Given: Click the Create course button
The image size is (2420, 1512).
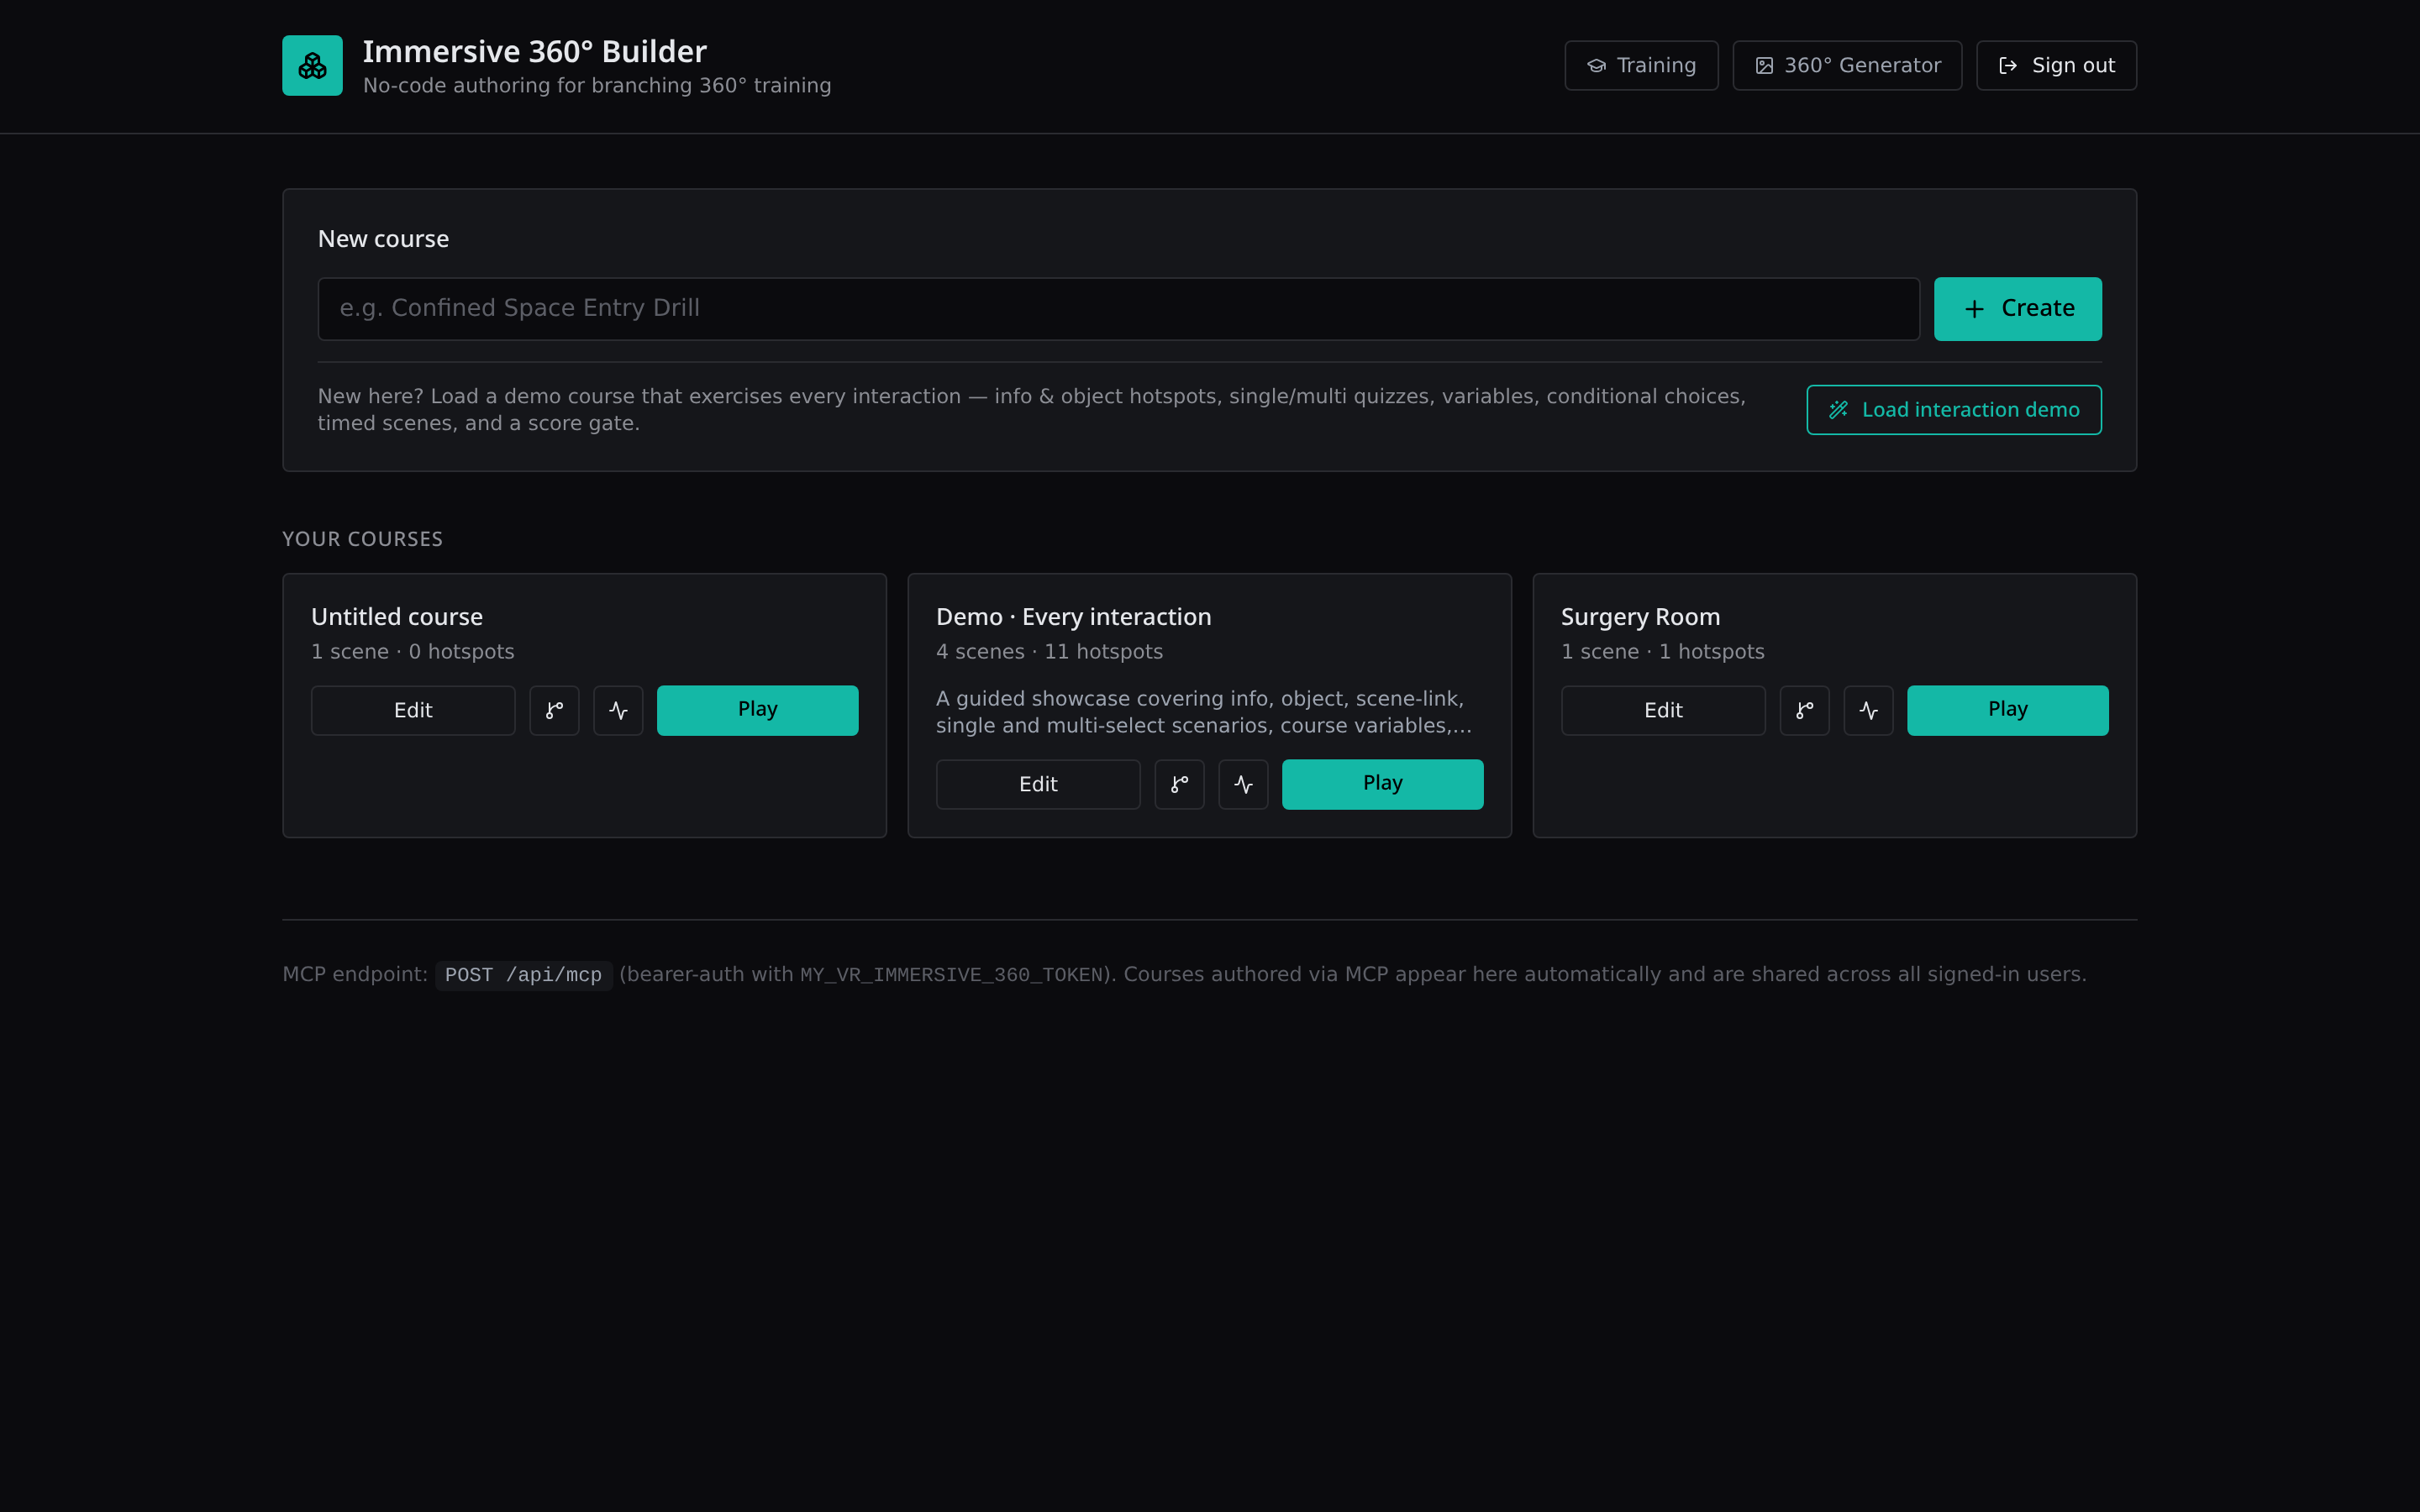Looking at the screenshot, I should coord(2017,309).
